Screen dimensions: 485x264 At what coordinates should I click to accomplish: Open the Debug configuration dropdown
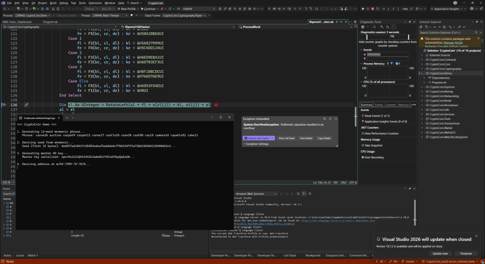coord(91,9)
